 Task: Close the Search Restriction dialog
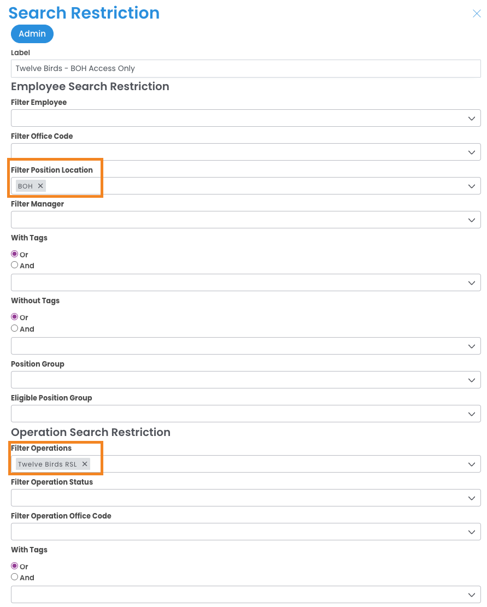coord(477,14)
